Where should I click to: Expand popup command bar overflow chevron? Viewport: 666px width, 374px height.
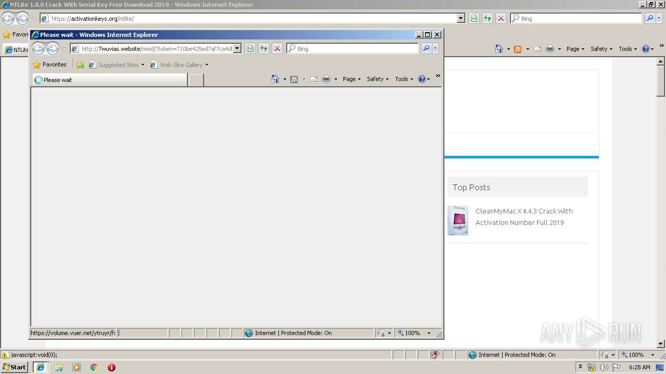[x=438, y=76]
